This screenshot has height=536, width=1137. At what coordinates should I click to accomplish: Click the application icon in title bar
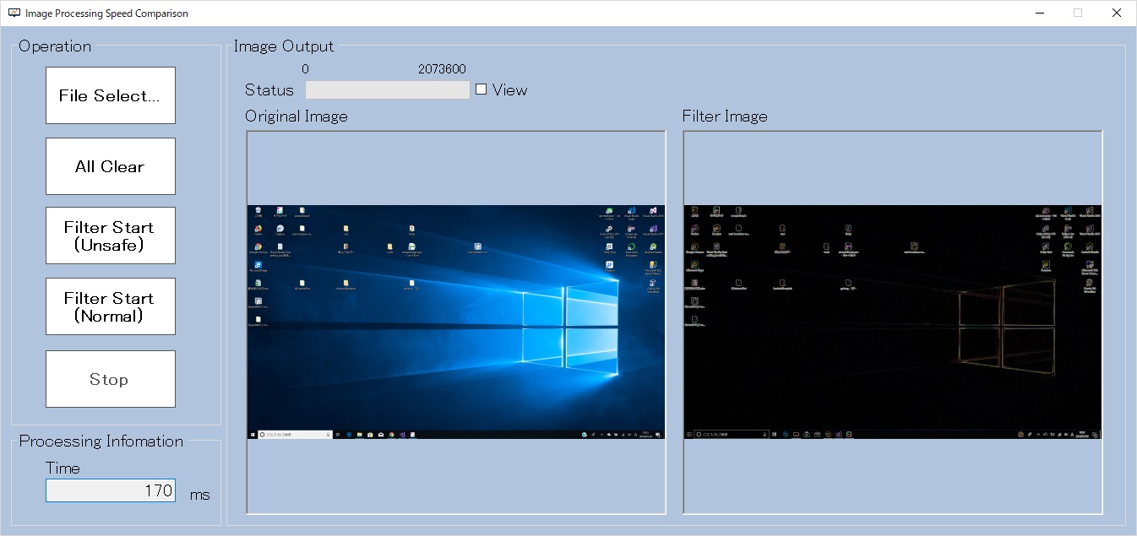[14, 13]
